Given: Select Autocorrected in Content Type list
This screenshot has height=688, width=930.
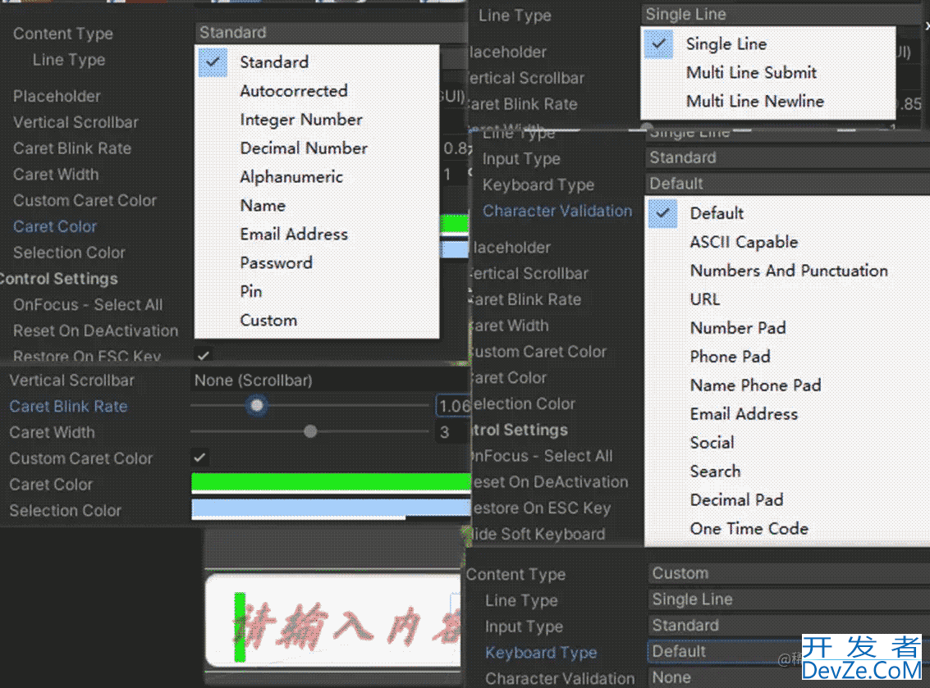Looking at the screenshot, I should [294, 91].
